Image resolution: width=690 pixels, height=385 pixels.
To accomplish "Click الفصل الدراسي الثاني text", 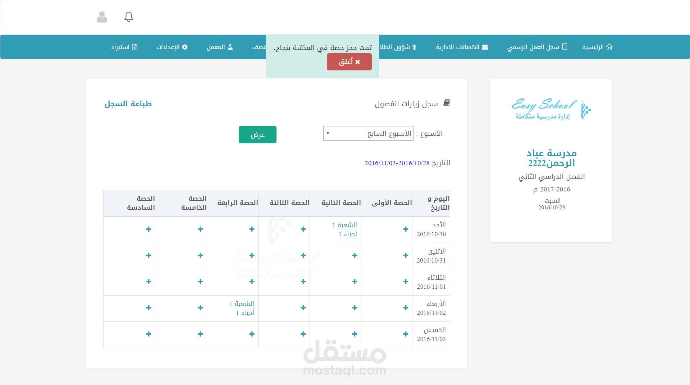I will [x=552, y=177].
